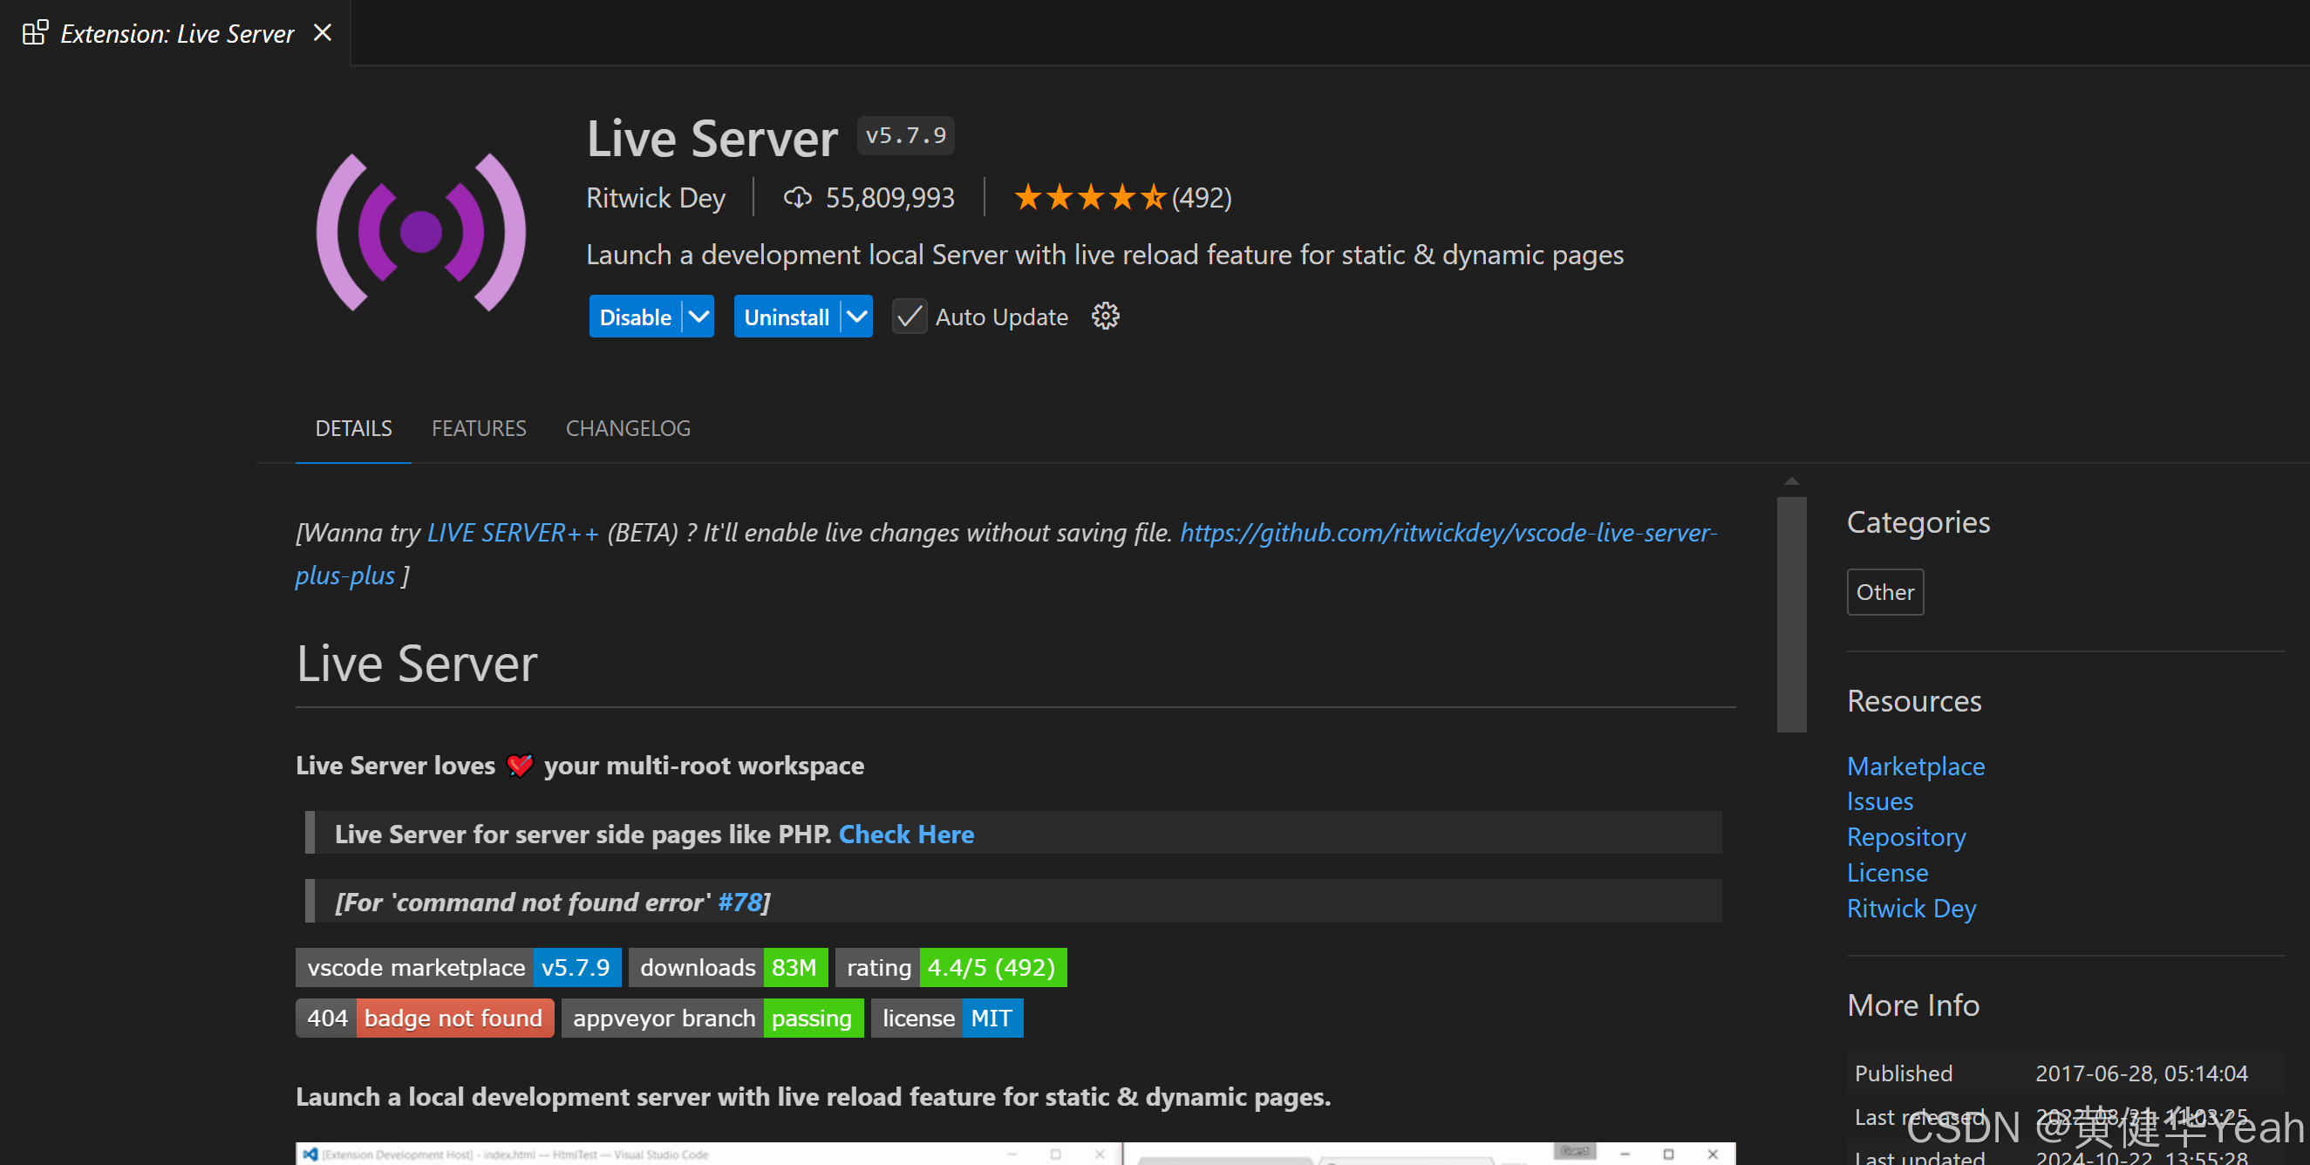Close the Extension: Live Server tab

click(323, 33)
